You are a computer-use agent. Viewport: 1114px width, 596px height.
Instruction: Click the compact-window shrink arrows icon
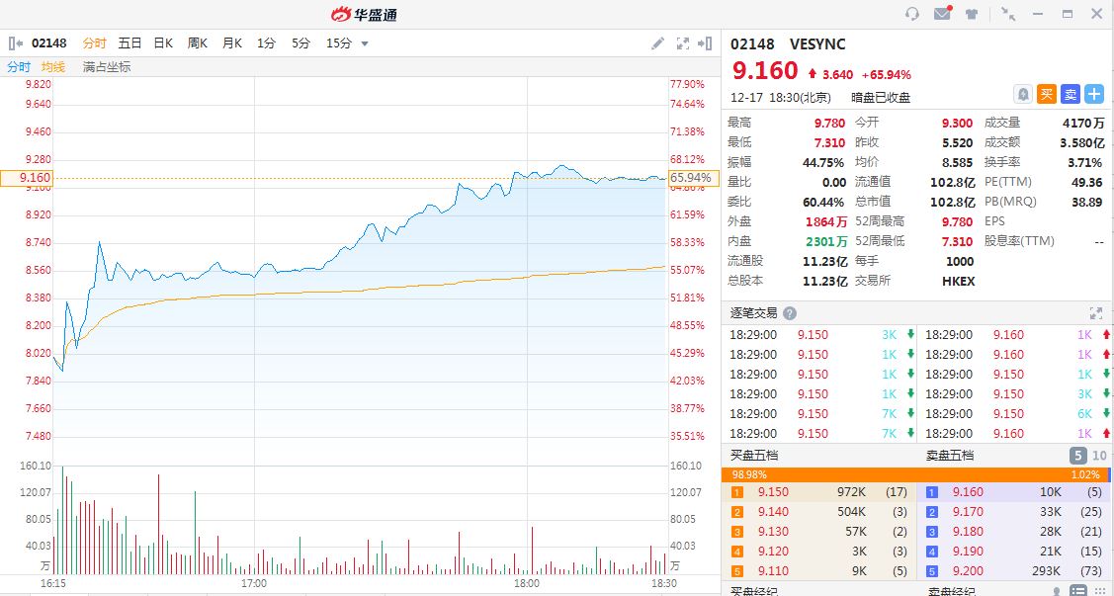[1007, 14]
